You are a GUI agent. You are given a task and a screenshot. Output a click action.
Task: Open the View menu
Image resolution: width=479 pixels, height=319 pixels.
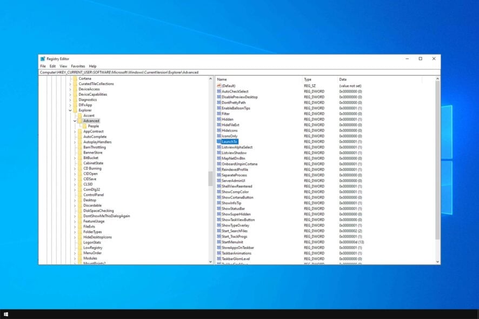63,66
